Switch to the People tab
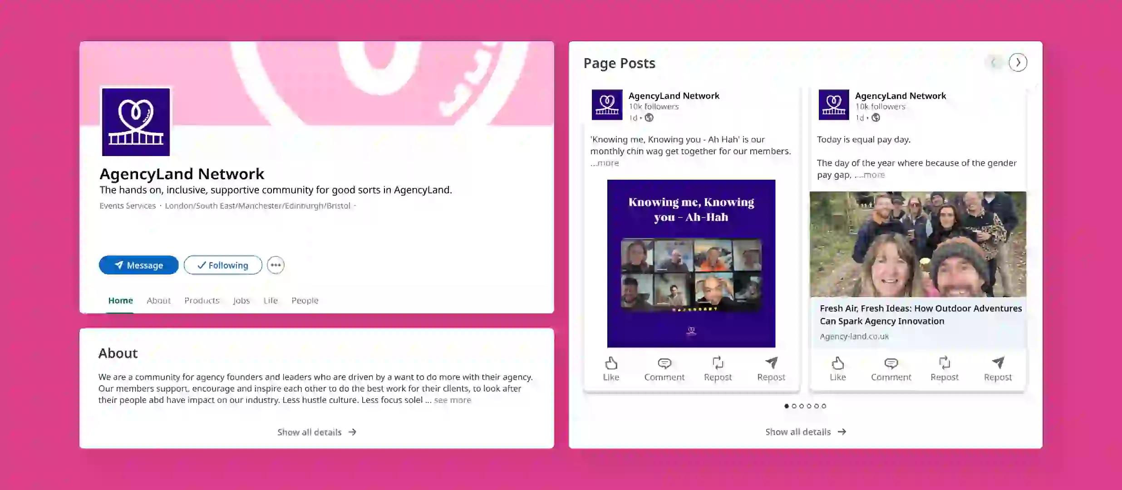Viewport: 1122px width, 490px height. pos(305,300)
